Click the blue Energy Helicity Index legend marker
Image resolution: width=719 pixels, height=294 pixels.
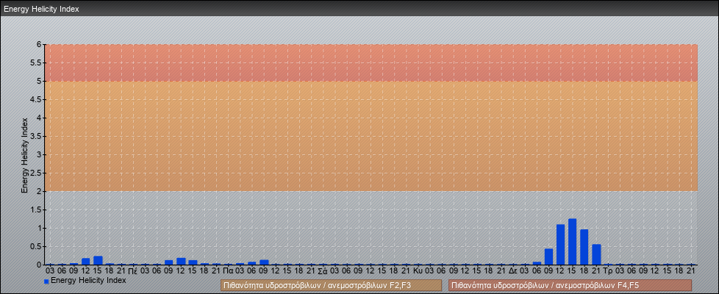pos(46,282)
